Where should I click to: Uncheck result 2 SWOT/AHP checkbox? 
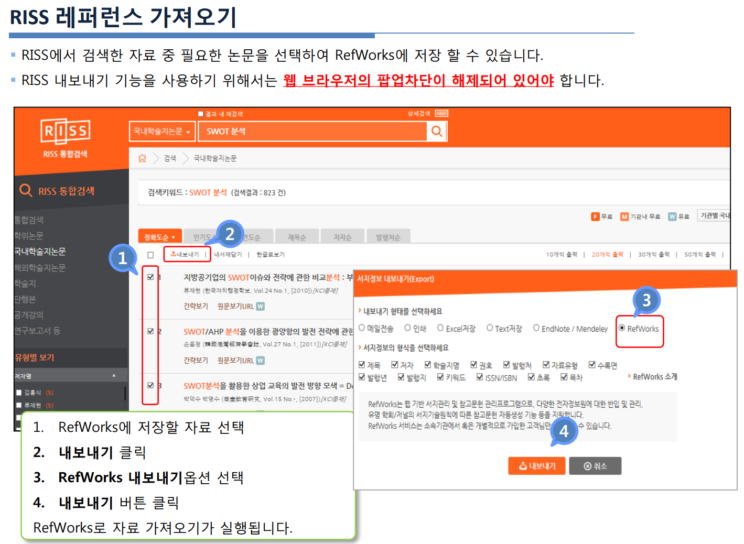pos(150,331)
